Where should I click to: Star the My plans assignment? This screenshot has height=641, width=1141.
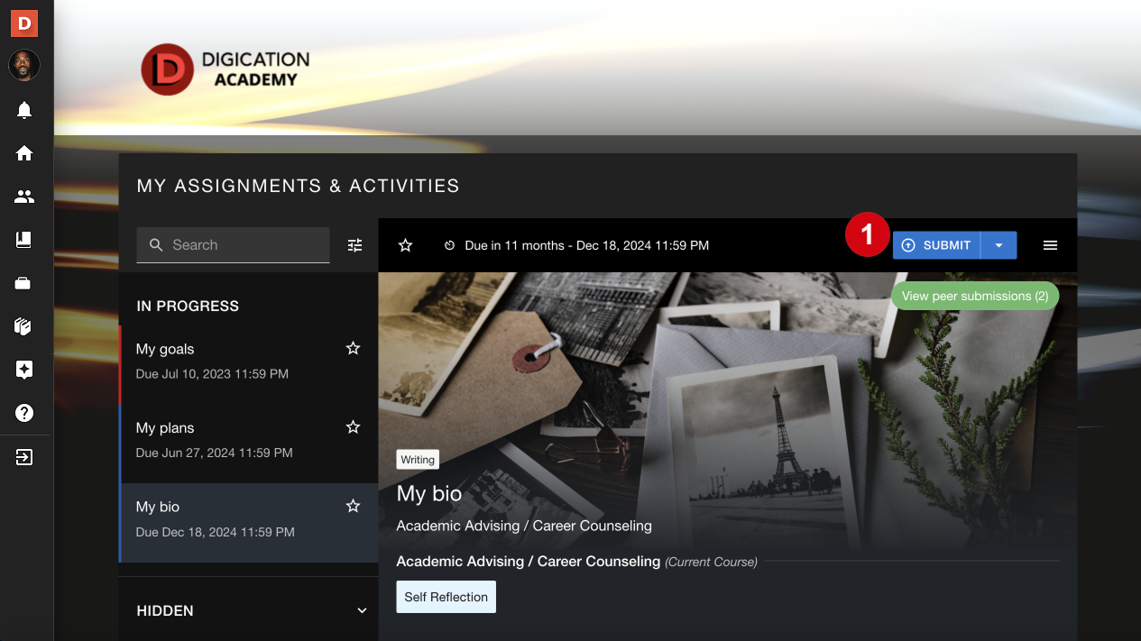(354, 427)
